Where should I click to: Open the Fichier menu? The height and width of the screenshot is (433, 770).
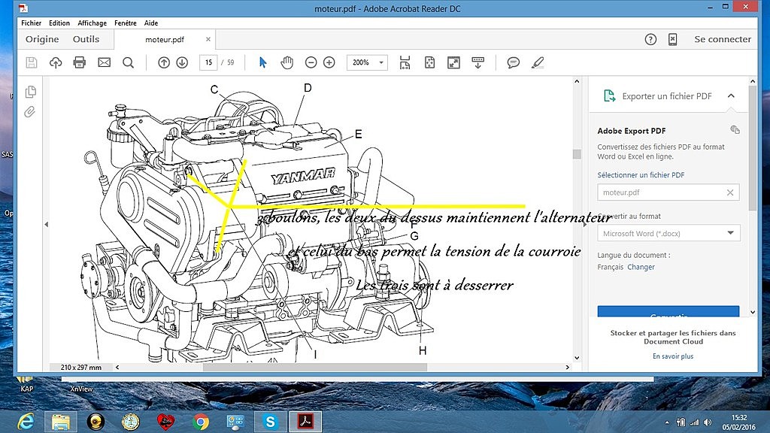point(31,23)
